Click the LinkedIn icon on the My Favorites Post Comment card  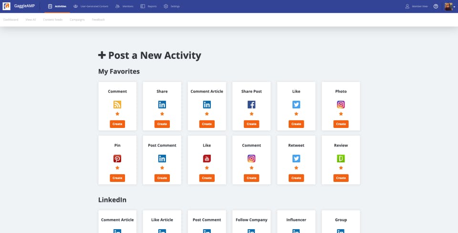click(162, 159)
